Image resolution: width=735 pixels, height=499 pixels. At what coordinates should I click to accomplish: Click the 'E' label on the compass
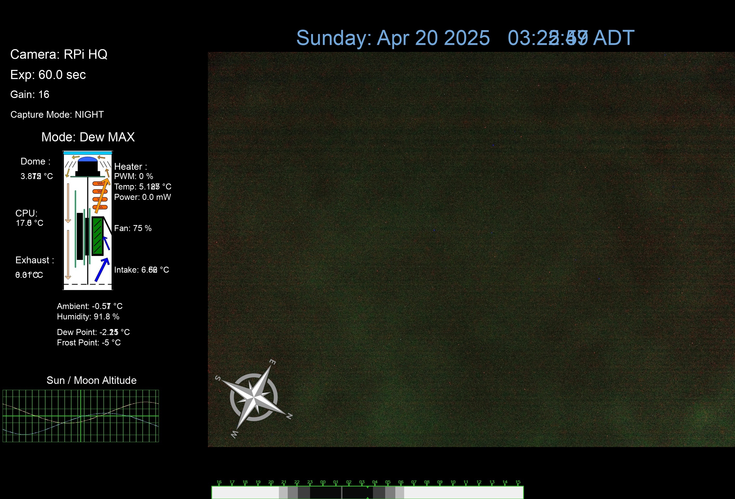click(x=272, y=362)
